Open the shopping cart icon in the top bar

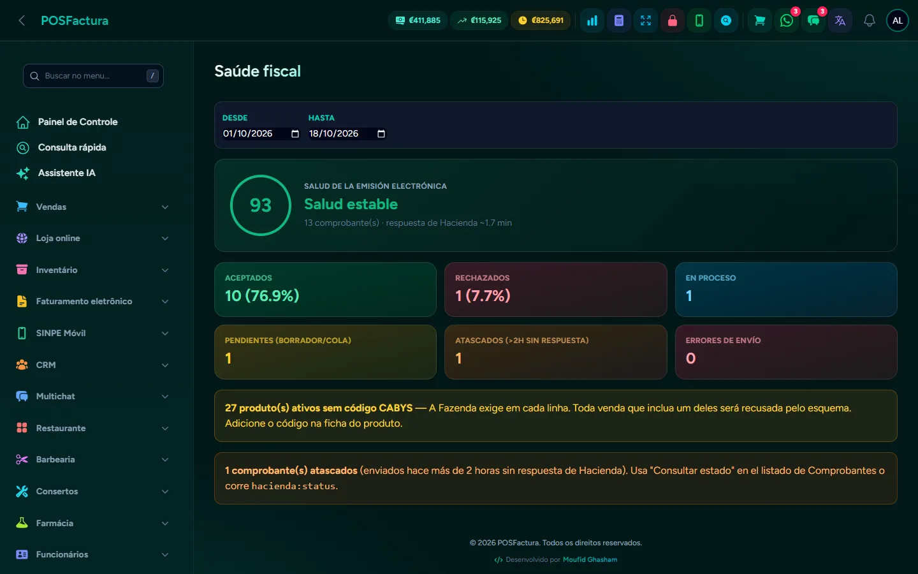point(760,20)
